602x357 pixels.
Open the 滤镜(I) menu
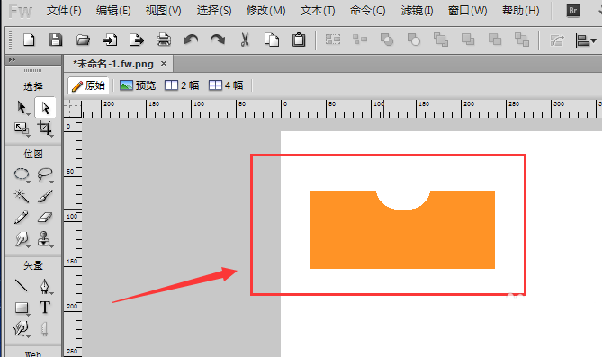(417, 11)
